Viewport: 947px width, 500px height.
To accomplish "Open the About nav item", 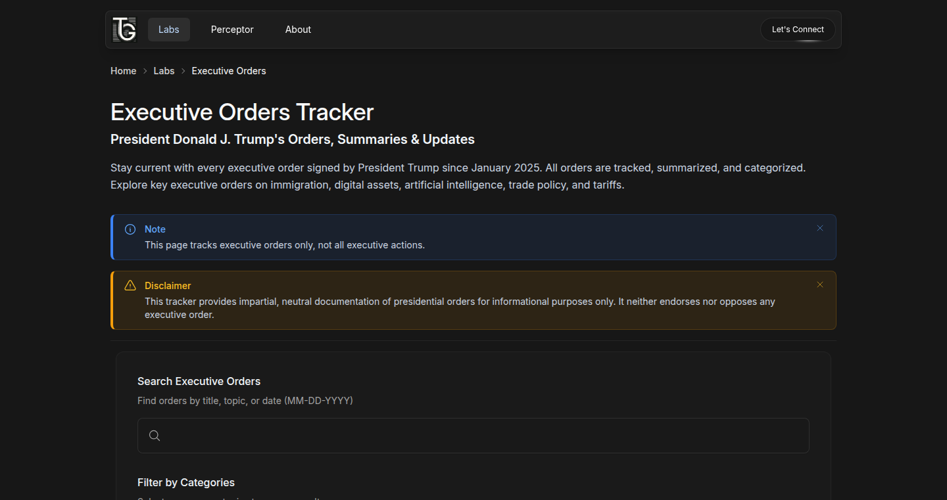I will [298, 30].
